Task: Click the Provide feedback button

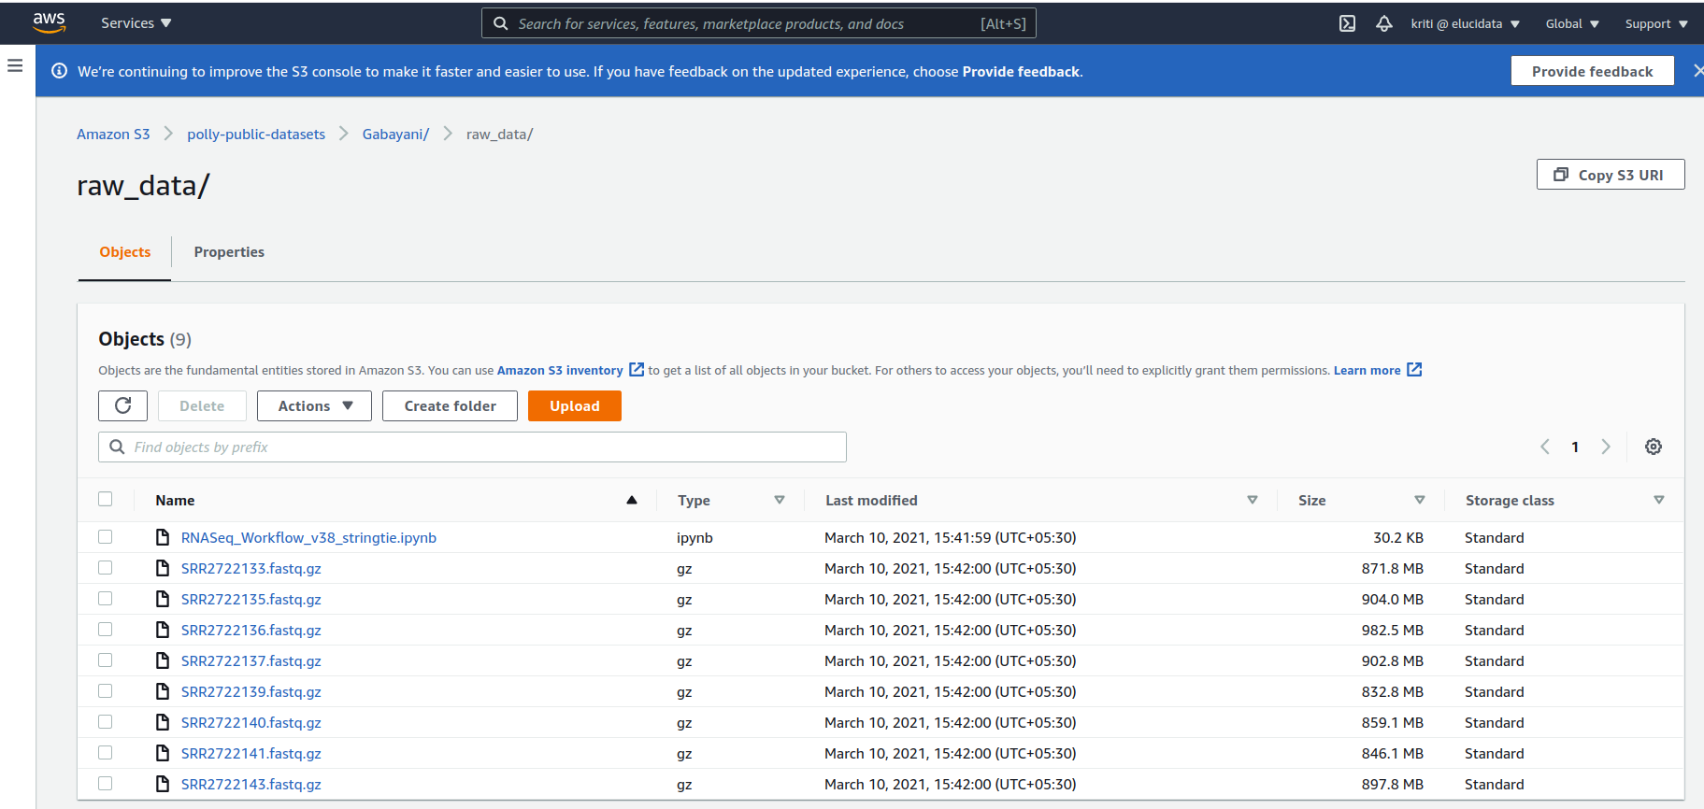Action: (1593, 71)
